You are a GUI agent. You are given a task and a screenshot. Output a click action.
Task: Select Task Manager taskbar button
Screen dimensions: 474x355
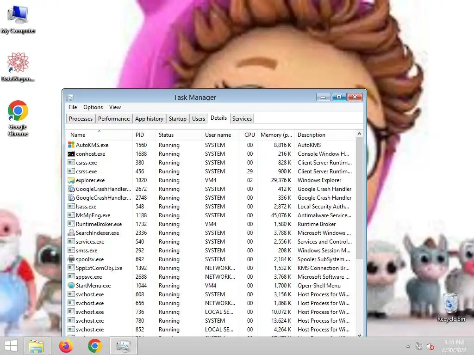tap(123, 346)
